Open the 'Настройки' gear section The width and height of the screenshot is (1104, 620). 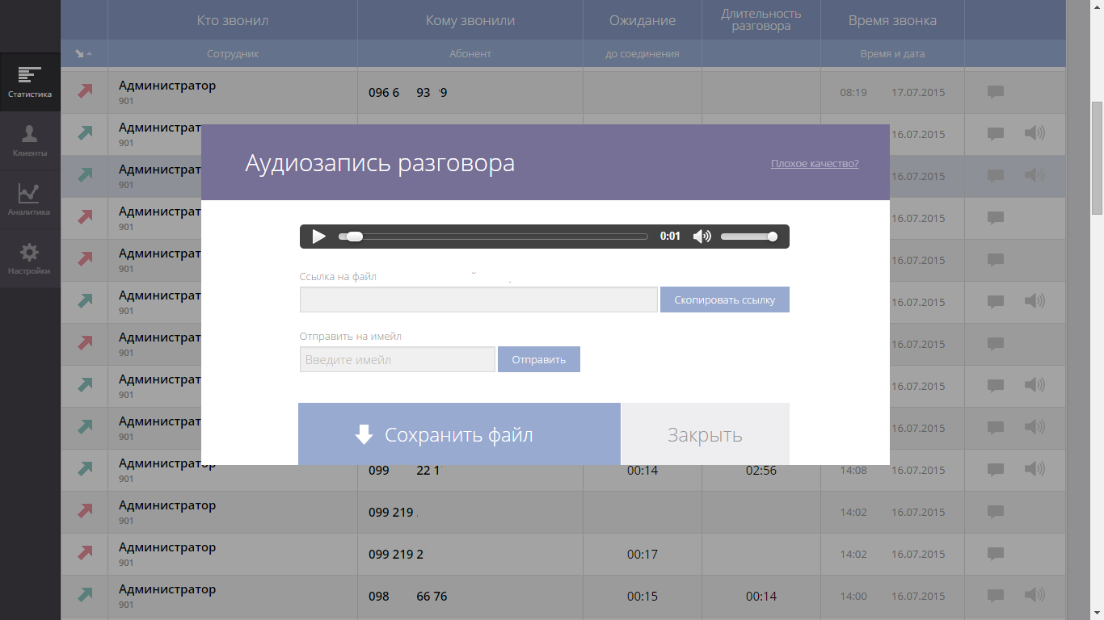coord(30,259)
